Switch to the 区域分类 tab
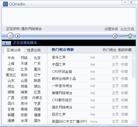This screenshot has height=127, width=138. click(14, 50)
